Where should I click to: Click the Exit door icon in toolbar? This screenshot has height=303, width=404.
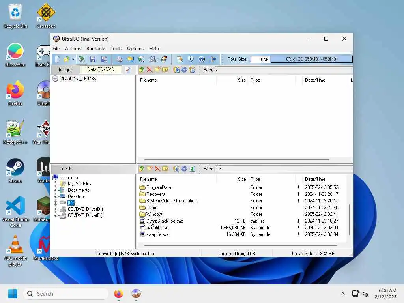213,59
